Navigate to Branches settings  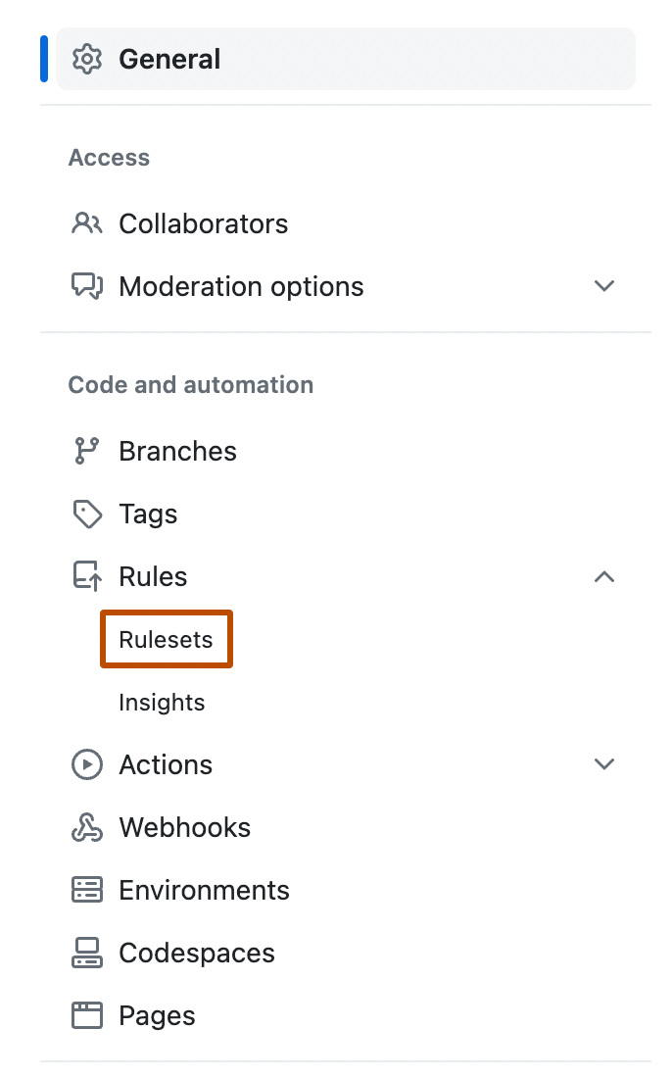click(177, 451)
